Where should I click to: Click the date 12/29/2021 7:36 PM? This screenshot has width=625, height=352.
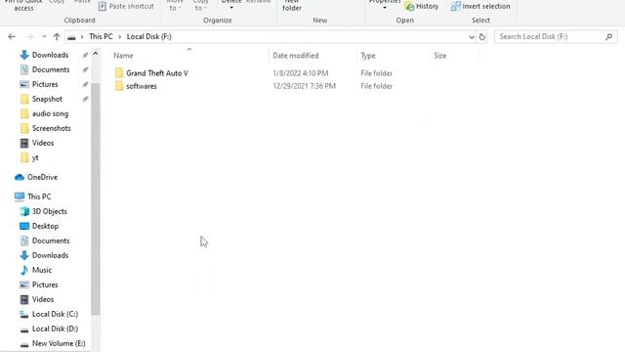[x=304, y=86]
